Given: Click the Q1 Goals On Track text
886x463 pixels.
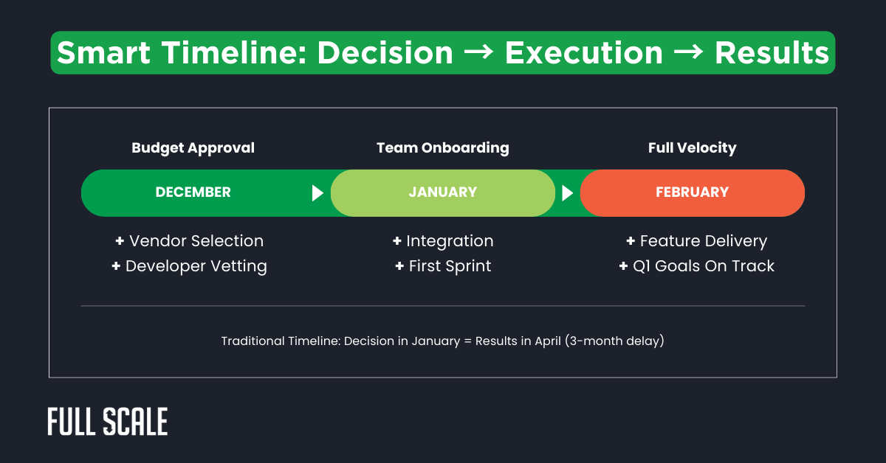Looking at the screenshot, I should click(x=704, y=266).
